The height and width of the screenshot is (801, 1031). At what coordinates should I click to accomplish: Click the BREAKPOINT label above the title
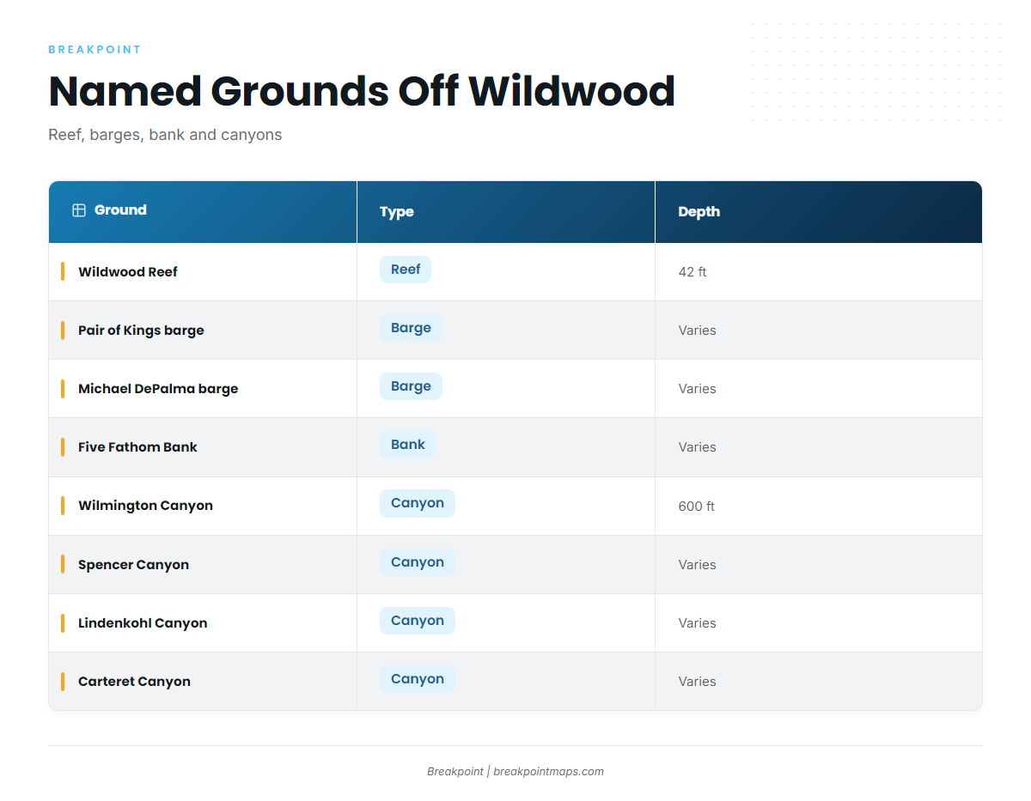[x=95, y=50]
